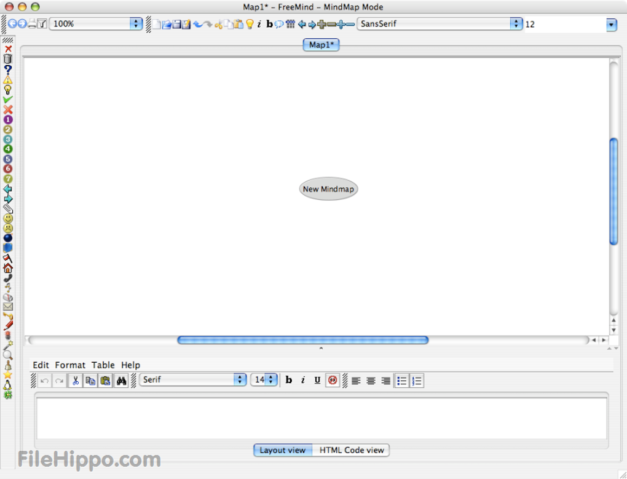Open the note editor Format menu

[70, 365]
